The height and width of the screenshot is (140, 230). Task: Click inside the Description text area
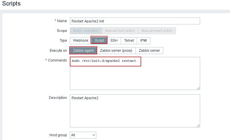(135, 111)
